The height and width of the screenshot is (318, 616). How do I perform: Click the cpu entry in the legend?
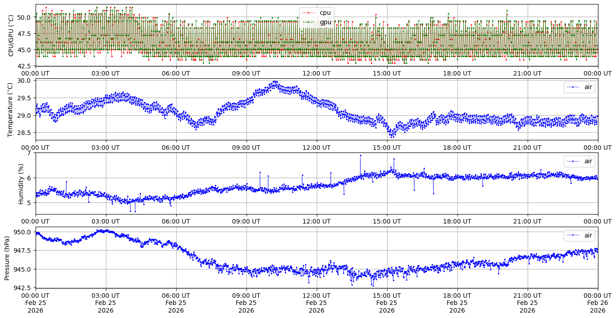pos(325,13)
